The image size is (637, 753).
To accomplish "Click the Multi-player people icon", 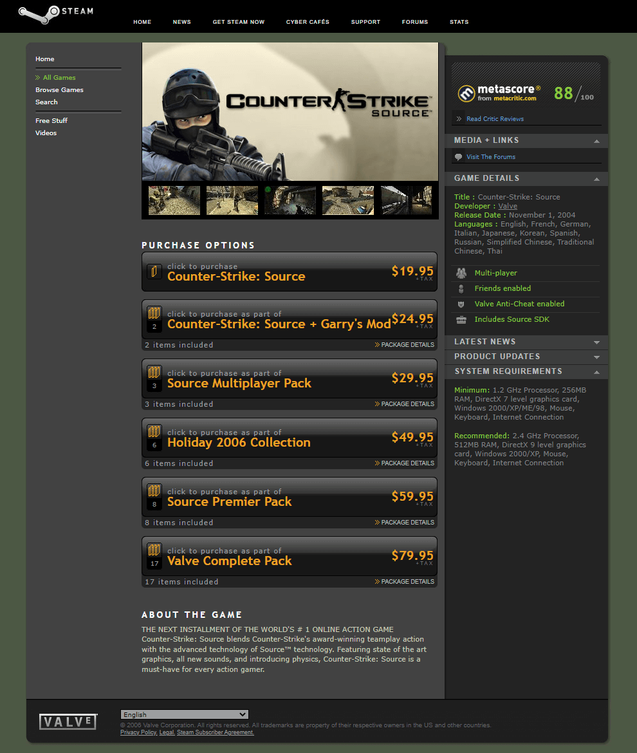I will click(461, 274).
